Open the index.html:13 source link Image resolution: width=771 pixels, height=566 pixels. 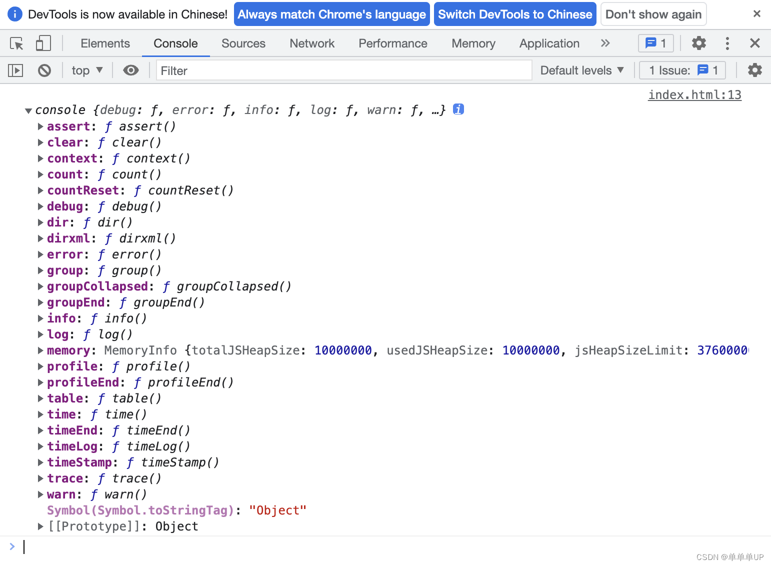[x=694, y=94]
